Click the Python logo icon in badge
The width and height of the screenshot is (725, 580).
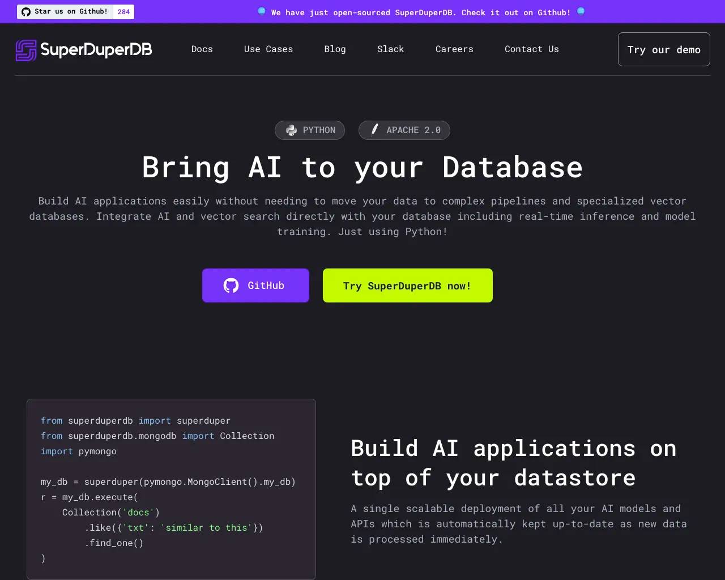(x=291, y=130)
